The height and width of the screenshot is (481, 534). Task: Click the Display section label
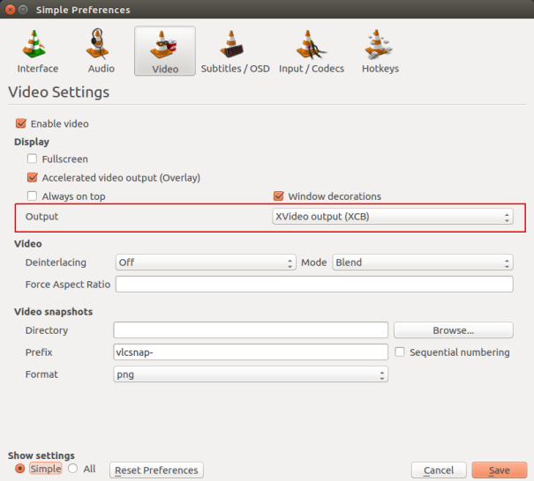(x=32, y=142)
